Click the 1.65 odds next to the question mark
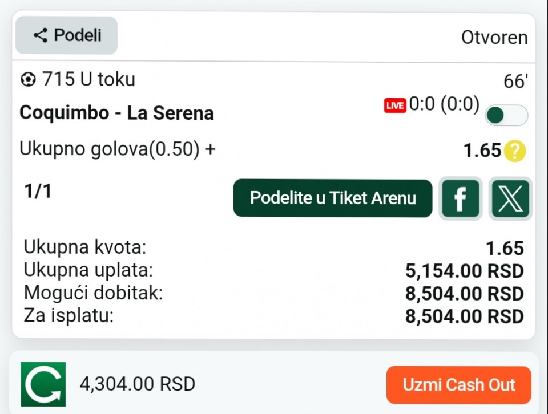This screenshot has height=414, width=548. coord(482,151)
